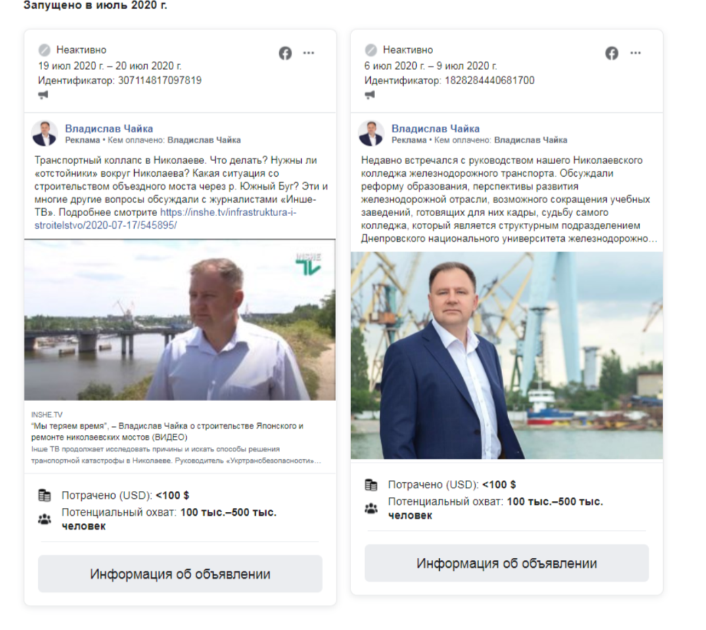Click the money spent icon on left ad
706x630 pixels.
(44, 495)
